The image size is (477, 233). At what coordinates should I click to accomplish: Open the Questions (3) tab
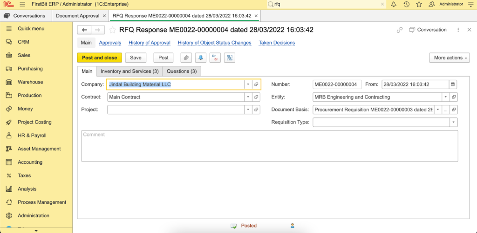click(182, 71)
